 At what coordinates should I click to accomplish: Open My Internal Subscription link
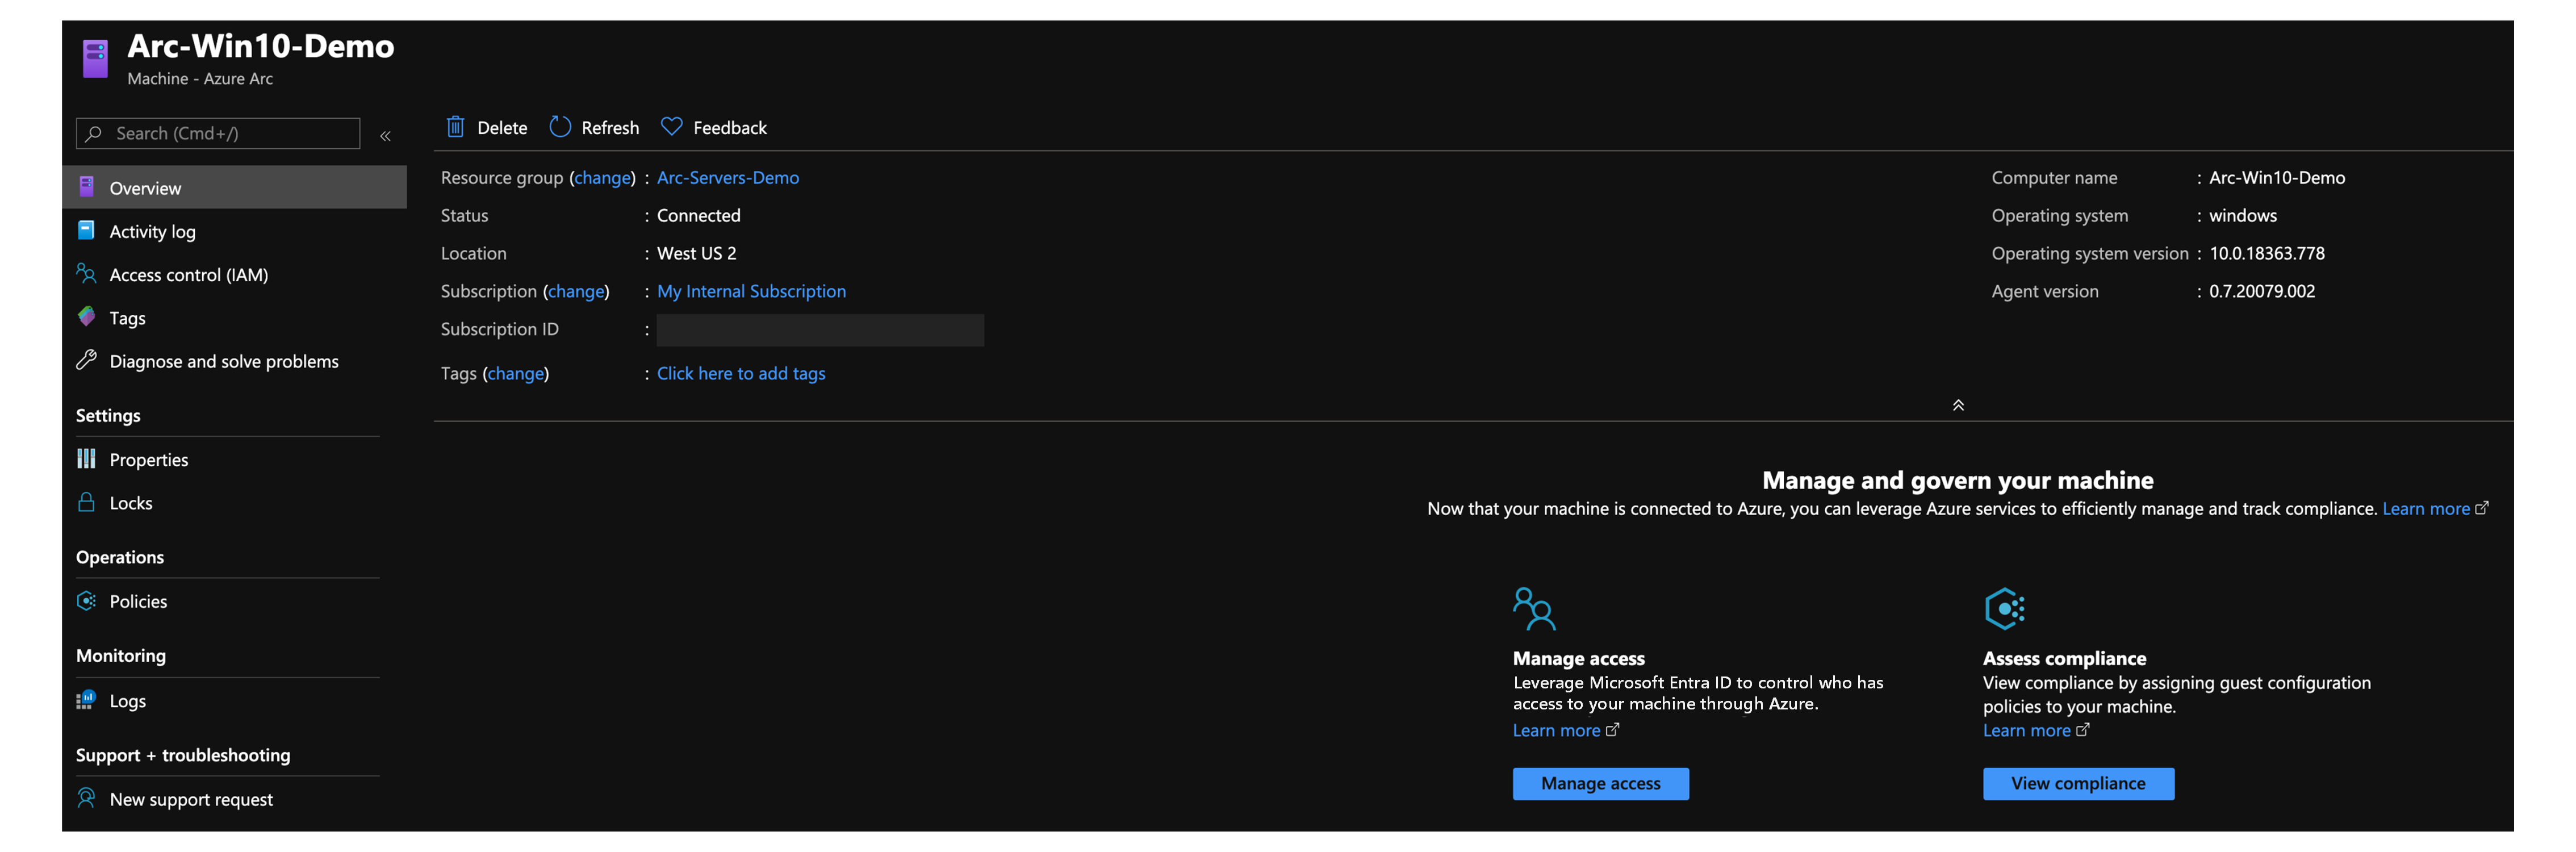point(751,291)
